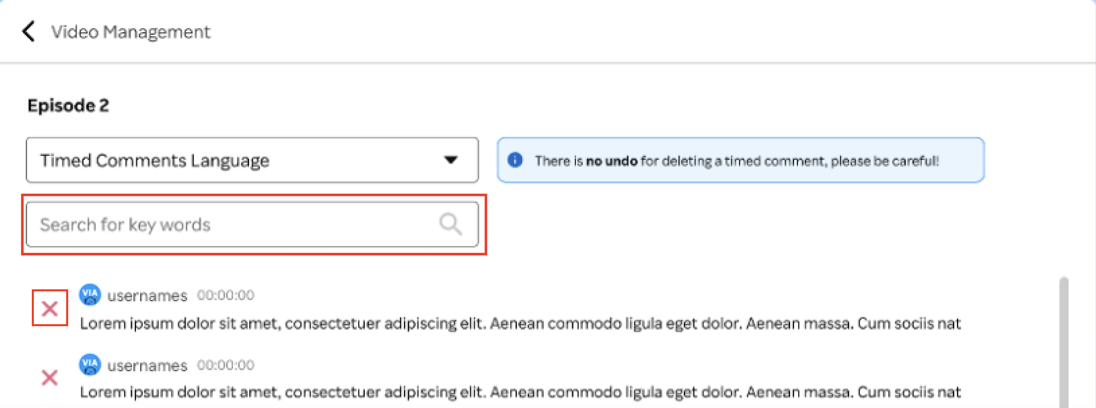Click the comments list vertical scrollbar
Viewport: 1096px width, 408px height.
pyautogui.click(x=1064, y=342)
